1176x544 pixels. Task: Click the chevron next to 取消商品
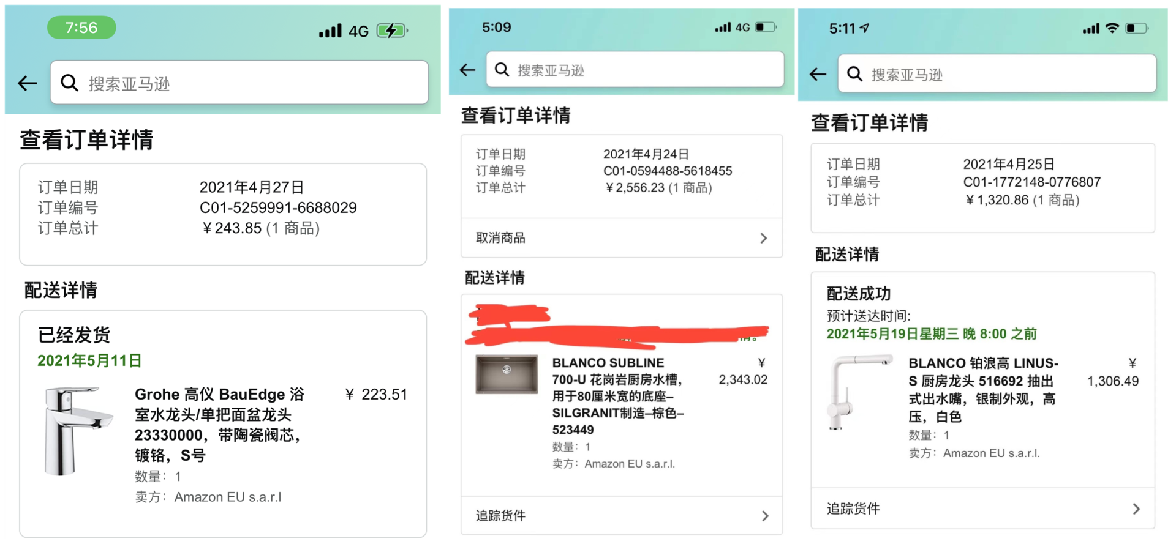coord(764,238)
